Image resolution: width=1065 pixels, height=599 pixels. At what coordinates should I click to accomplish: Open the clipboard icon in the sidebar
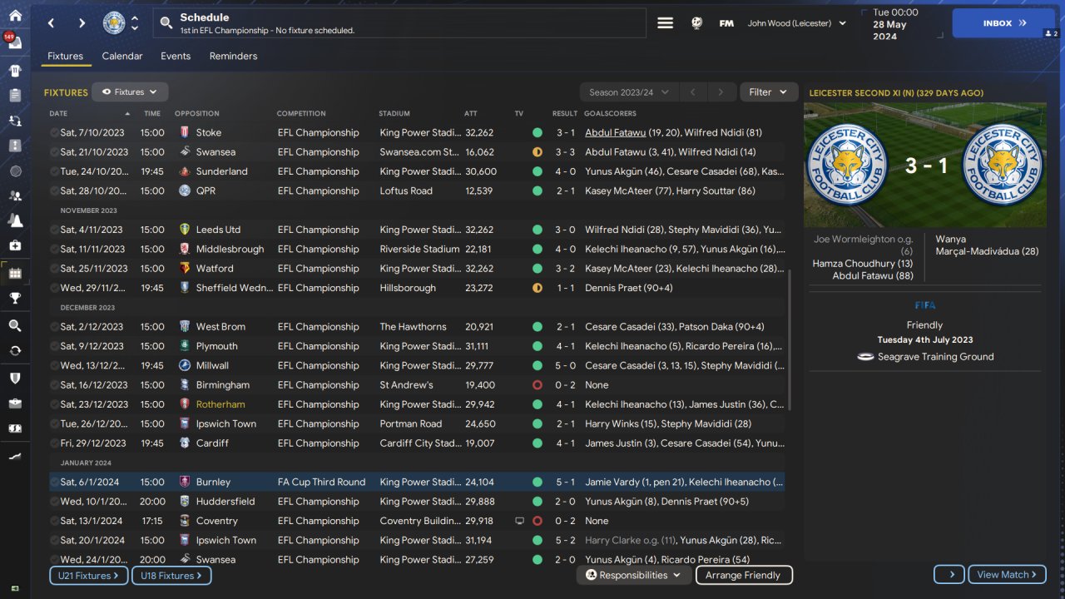tap(15, 96)
